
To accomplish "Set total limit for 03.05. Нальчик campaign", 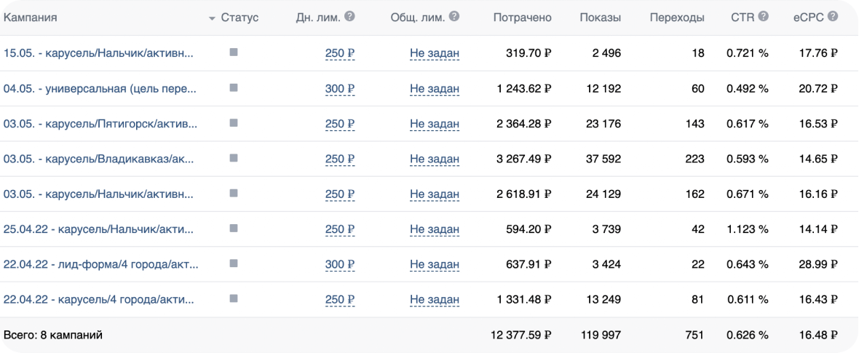I will click(435, 194).
